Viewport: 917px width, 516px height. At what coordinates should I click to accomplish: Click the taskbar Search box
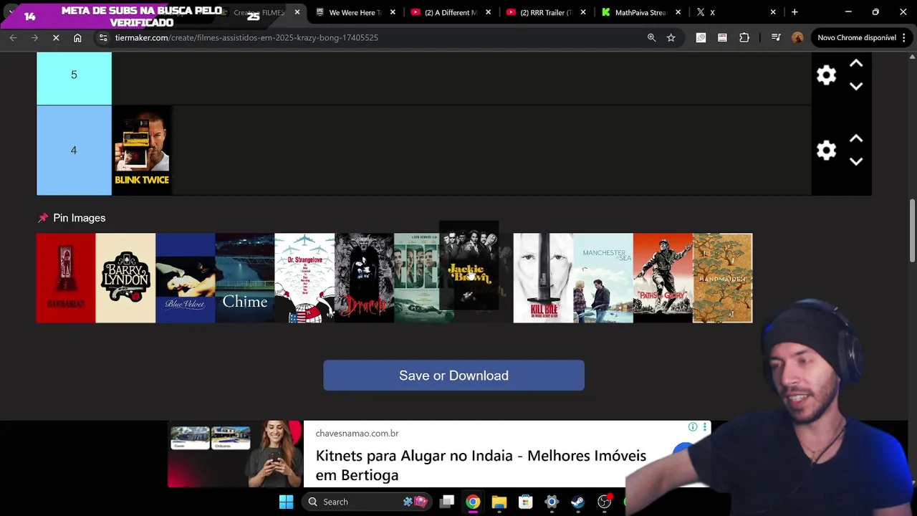tap(368, 502)
